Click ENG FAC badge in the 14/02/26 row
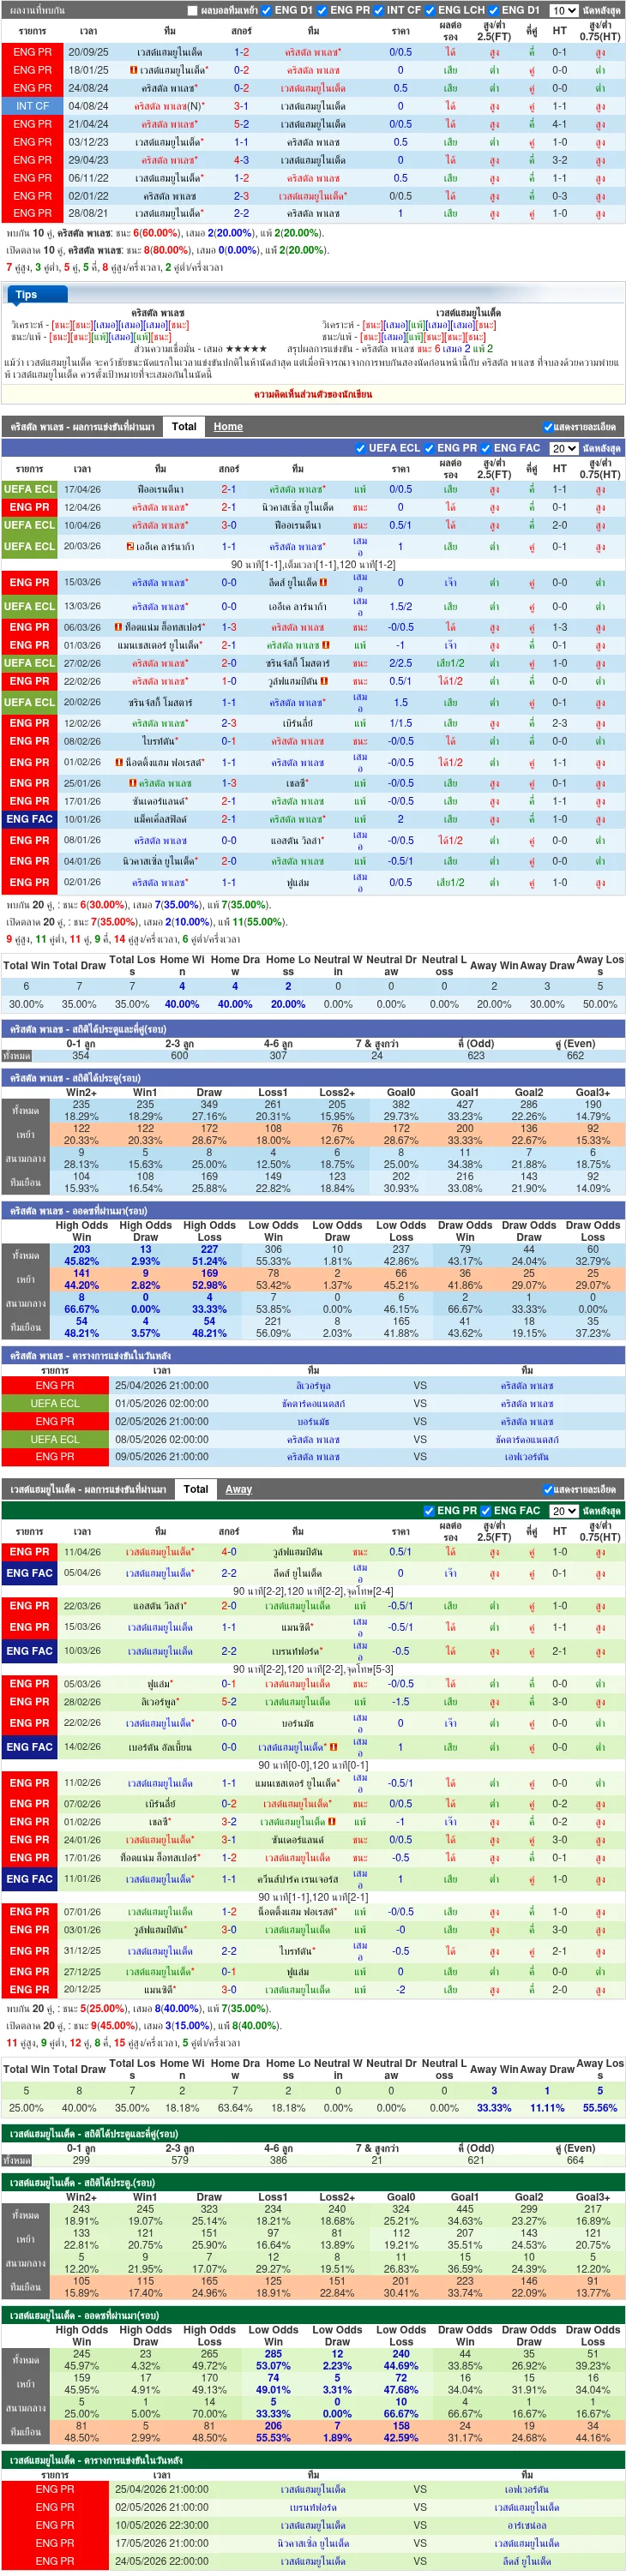This screenshot has height=2576, width=626. point(29,1747)
